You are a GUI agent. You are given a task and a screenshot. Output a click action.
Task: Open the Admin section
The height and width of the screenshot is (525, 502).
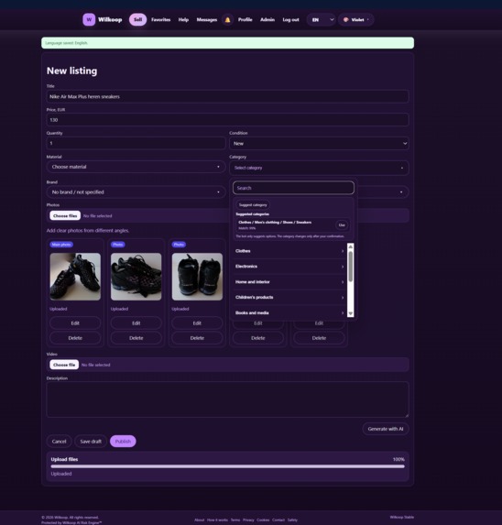pos(267,20)
